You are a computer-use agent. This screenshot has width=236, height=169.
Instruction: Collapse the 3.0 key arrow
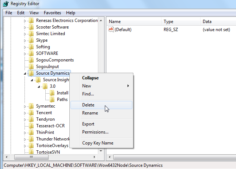39,87
